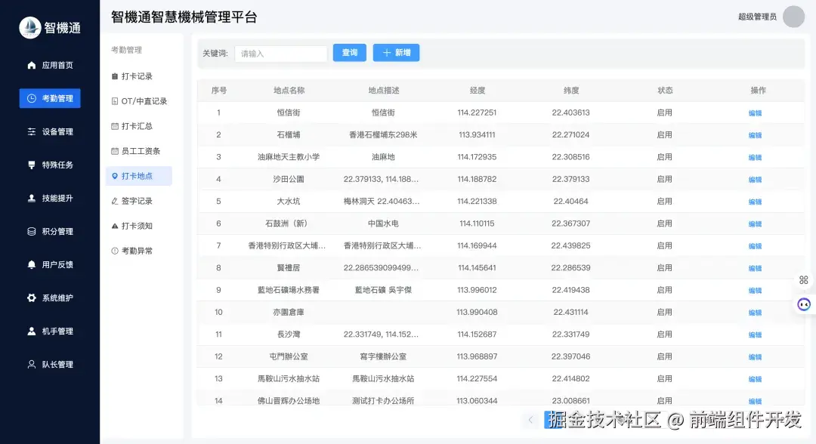The width and height of the screenshot is (816, 444).
Task: Click the 关键词 input field
Action: [x=280, y=52]
